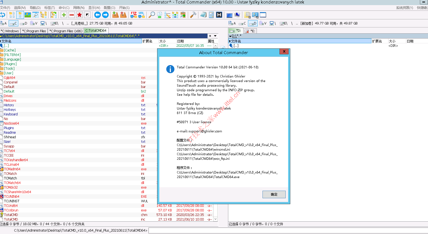
Task: Launch the calculator toolbar icon
Action: pos(211,15)
